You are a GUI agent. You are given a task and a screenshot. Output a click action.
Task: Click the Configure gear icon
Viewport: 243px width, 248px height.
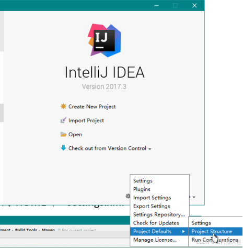[128, 196]
